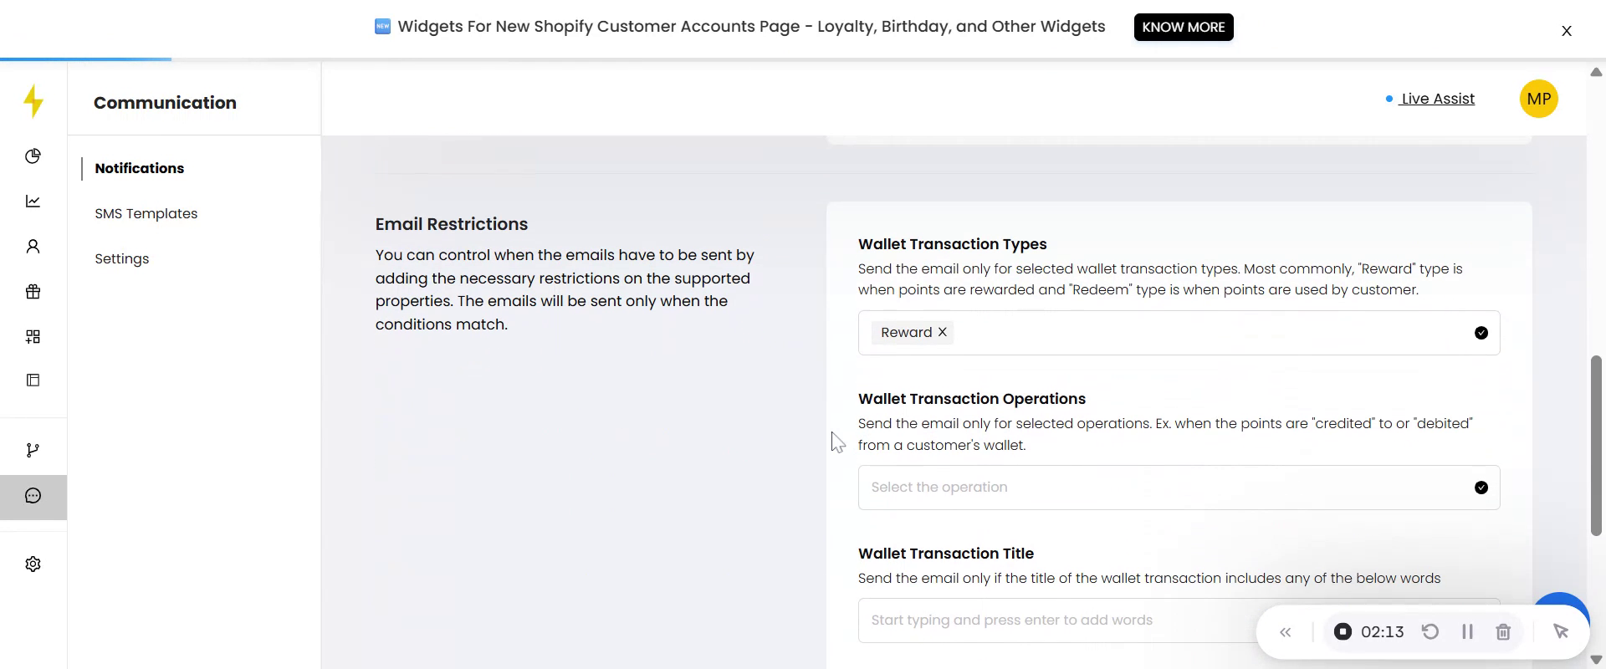Go to SMS Templates section
Screen dimensions: 1606x669
146,214
